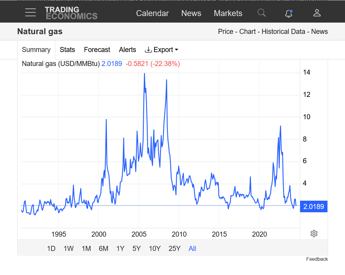
Task: Open chart settings gear icon
Action: point(314,233)
